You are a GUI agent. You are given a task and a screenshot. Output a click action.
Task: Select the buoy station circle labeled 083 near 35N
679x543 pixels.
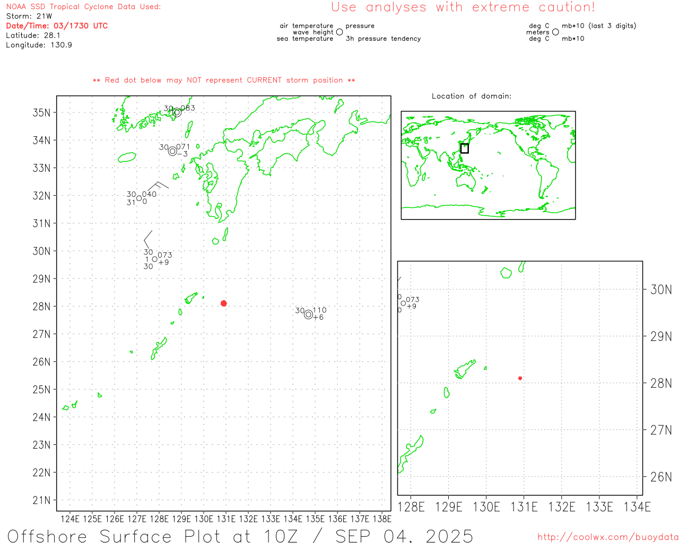[x=177, y=112]
